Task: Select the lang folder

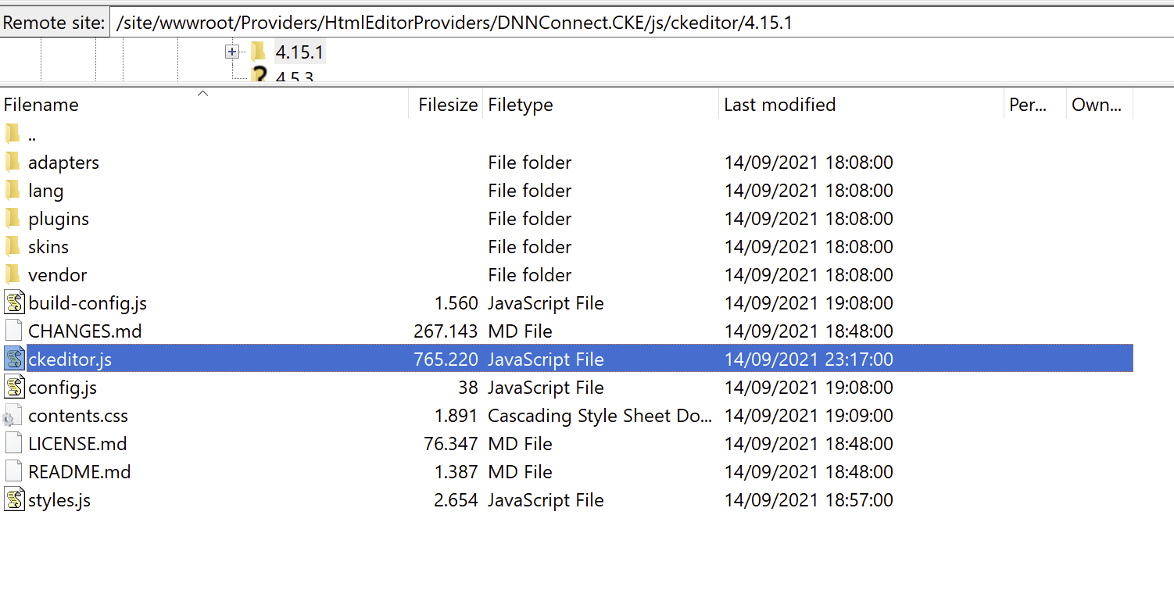Action: (46, 190)
